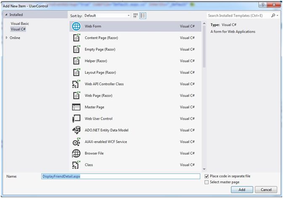Image resolution: width=283 pixels, height=198 pixels.
Task: Select Web API Controller Class text
Action: 104,84
